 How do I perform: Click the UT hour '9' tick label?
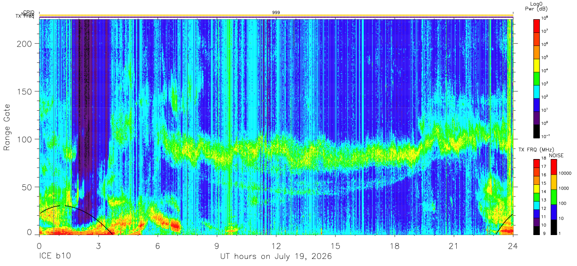click(217, 246)
